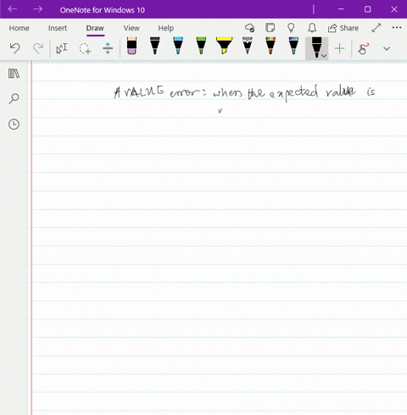407x415 pixels.
Task: Select the Lasso Select tool
Action: pyautogui.click(x=85, y=48)
